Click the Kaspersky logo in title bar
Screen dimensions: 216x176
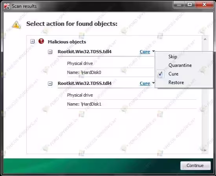[6, 6]
